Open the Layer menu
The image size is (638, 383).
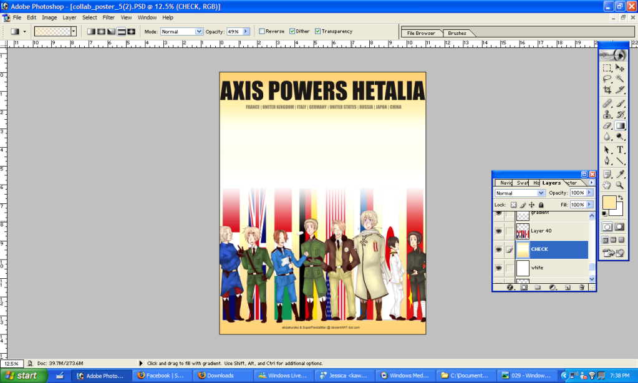click(x=69, y=17)
